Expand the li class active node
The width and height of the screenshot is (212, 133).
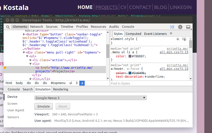pyautogui.click(x=31, y=60)
